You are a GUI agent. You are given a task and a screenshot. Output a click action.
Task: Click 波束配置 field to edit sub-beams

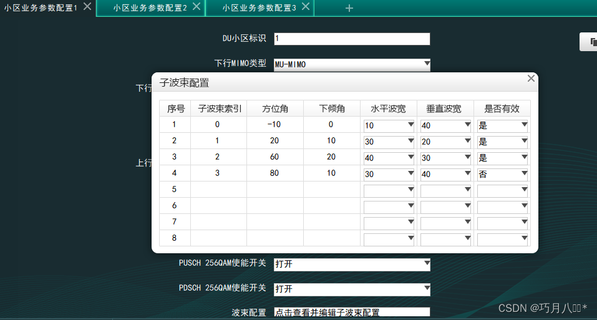(352, 312)
